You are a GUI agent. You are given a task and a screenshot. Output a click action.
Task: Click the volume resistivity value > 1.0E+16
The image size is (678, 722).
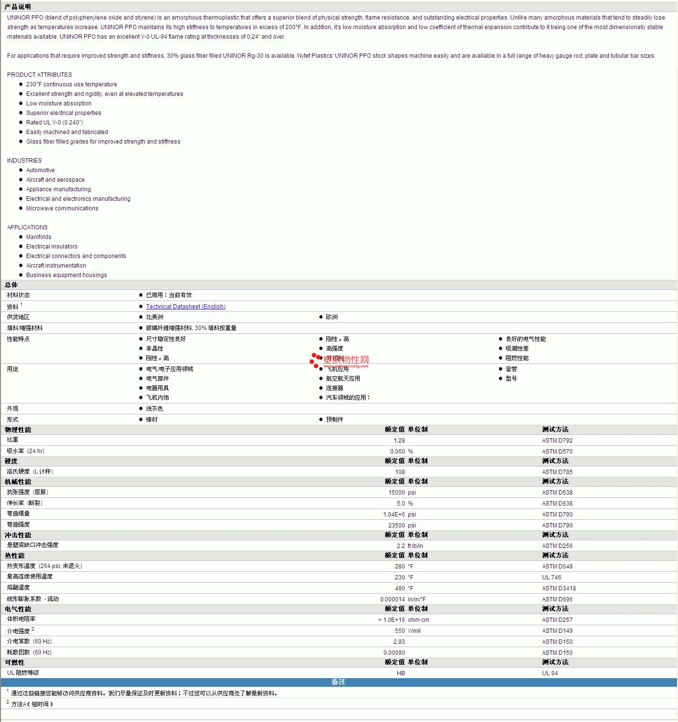pos(392,620)
